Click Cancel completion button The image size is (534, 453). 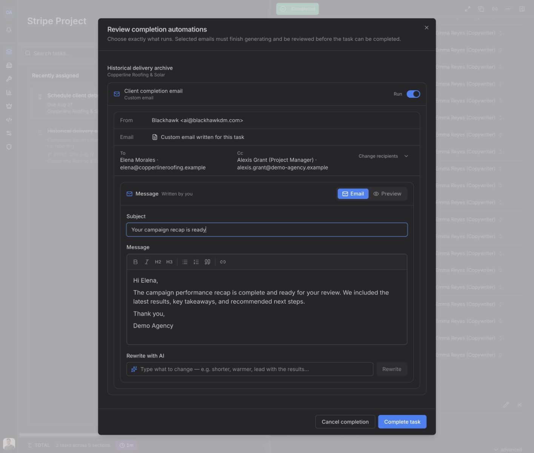pos(345,422)
